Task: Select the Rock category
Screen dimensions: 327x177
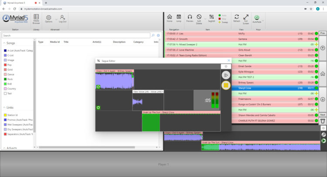Action: 8,79
